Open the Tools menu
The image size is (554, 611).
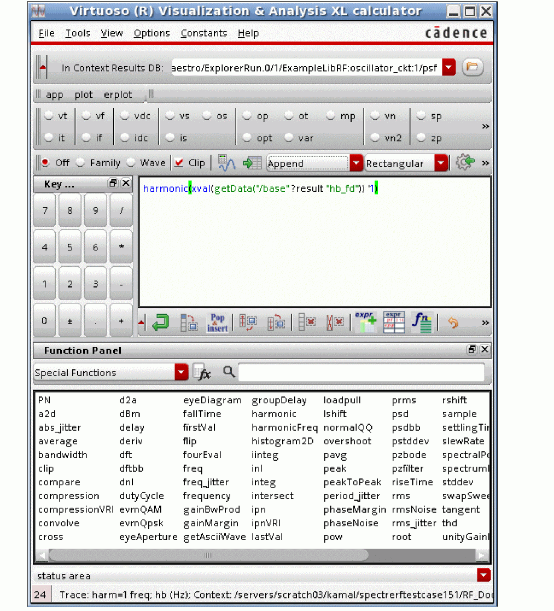[x=78, y=33]
